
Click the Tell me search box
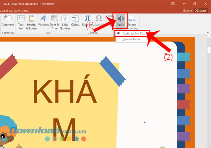click(15, 11)
